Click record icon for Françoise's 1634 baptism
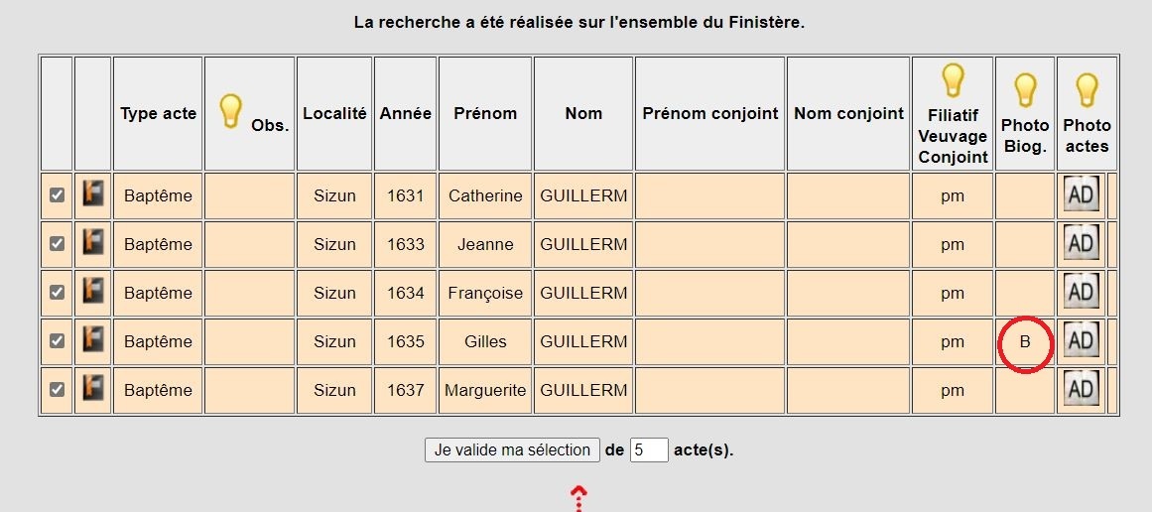1152x512 pixels. point(92,293)
